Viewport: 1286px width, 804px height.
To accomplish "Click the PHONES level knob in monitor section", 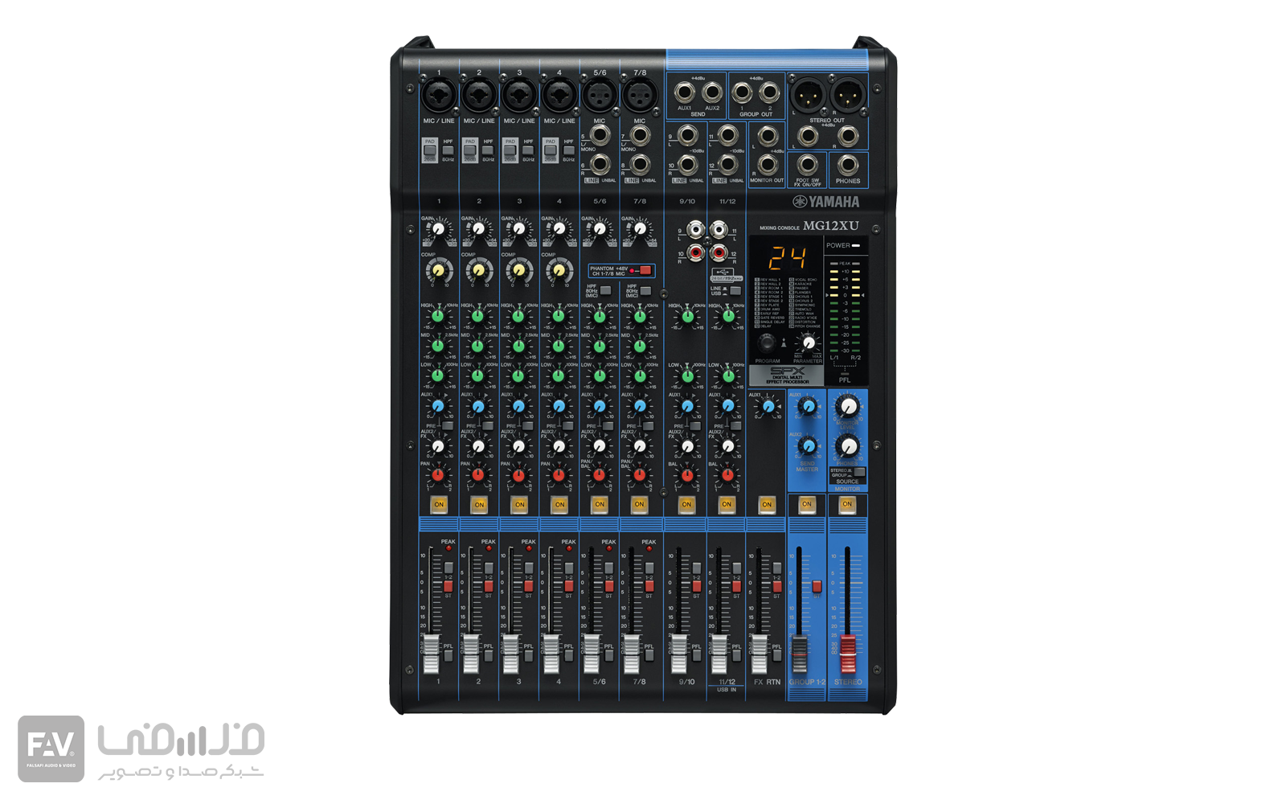I will [x=847, y=445].
